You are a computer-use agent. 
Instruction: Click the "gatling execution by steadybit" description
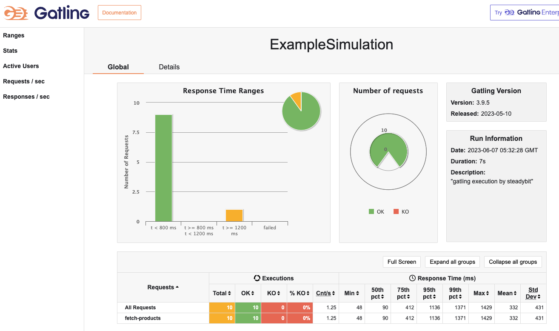tap(492, 181)
